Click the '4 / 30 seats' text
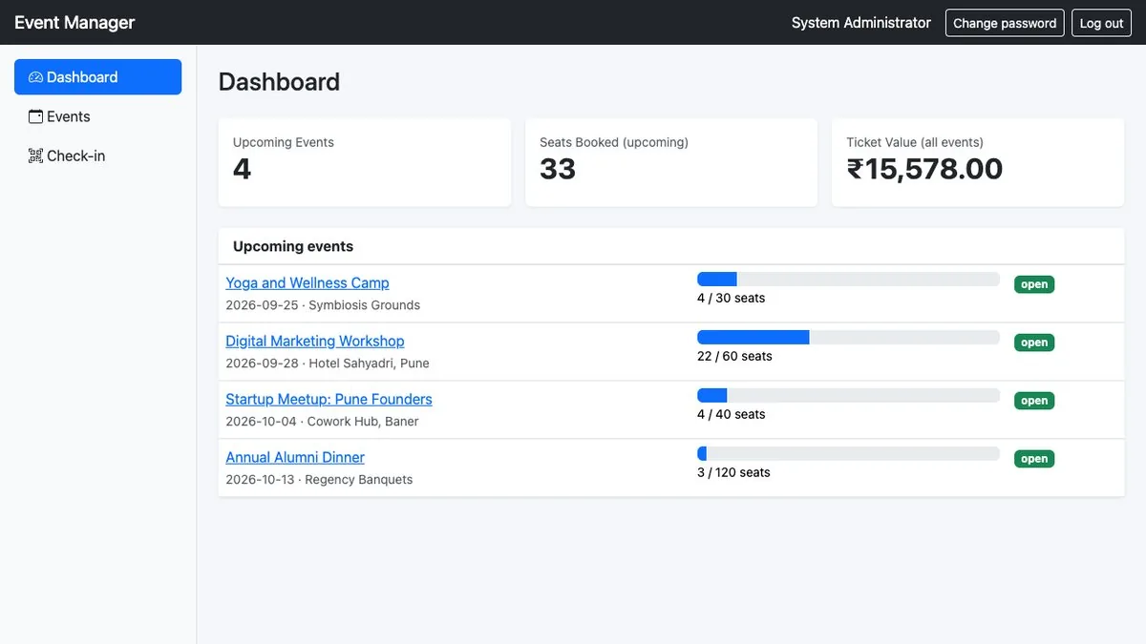 pos(732,298)
